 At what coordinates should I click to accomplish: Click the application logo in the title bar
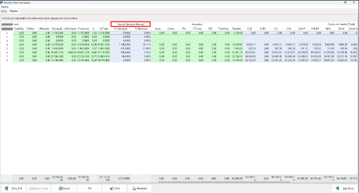click(2, 2)
